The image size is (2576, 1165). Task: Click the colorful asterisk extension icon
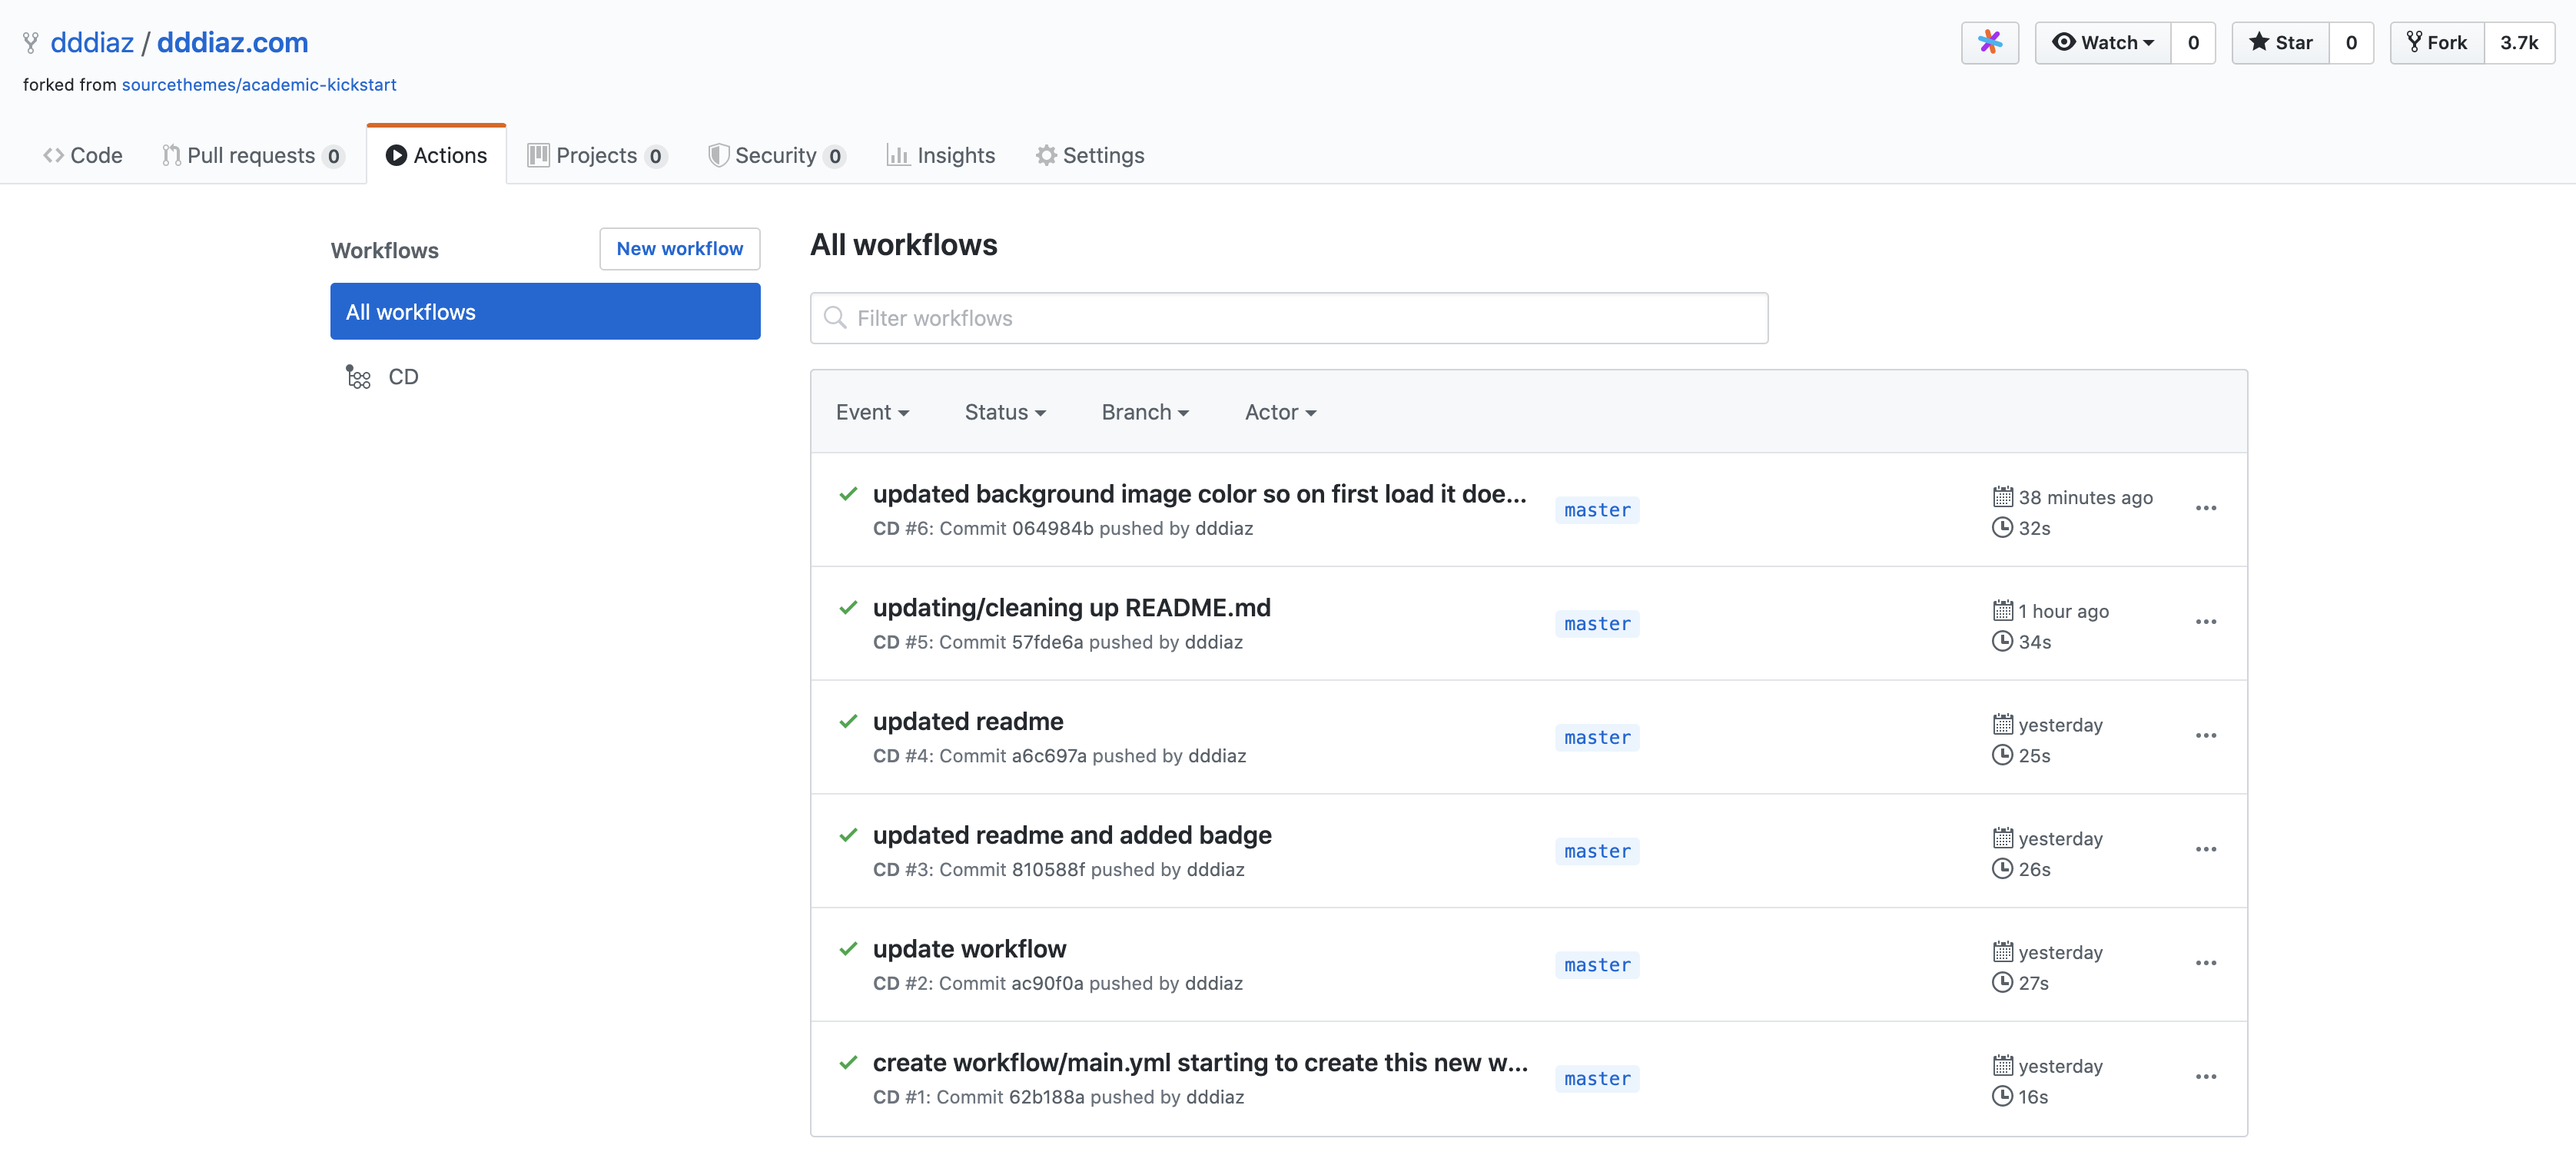tap(1989, 42)
